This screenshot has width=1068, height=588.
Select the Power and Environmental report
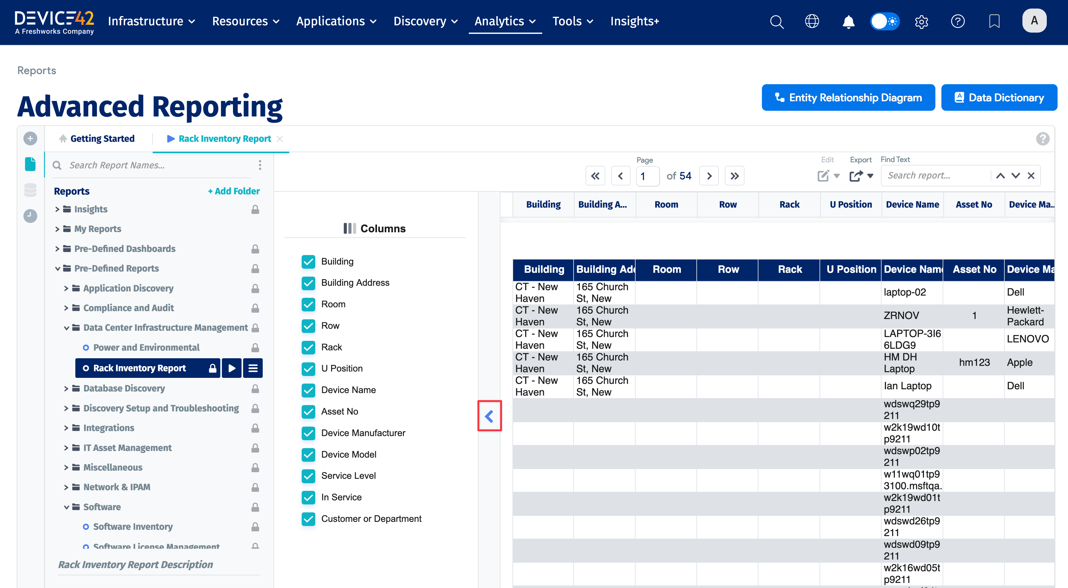(146, 347)
